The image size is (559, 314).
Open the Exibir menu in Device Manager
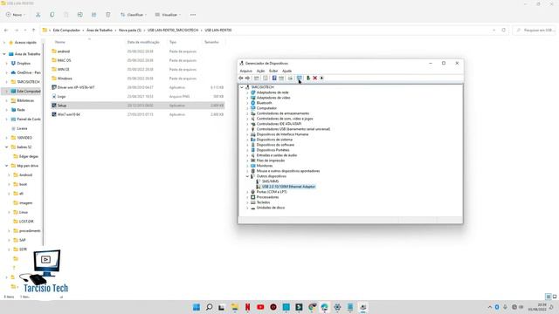(x=273, y=71)
